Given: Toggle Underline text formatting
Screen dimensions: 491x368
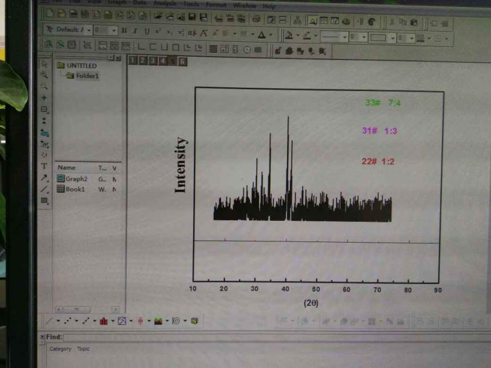Looking at the screenshot, I should pyautogui.click(x=147, y=31).
